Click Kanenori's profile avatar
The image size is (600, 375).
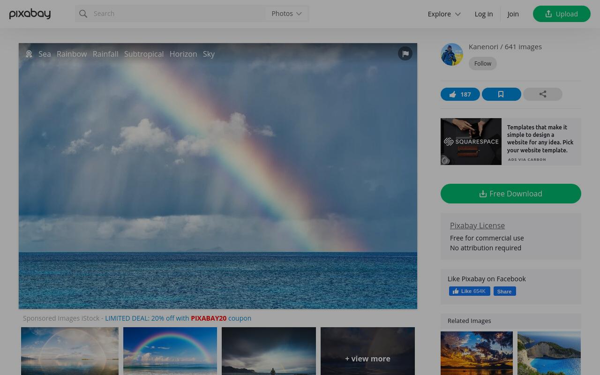[452, 54]
